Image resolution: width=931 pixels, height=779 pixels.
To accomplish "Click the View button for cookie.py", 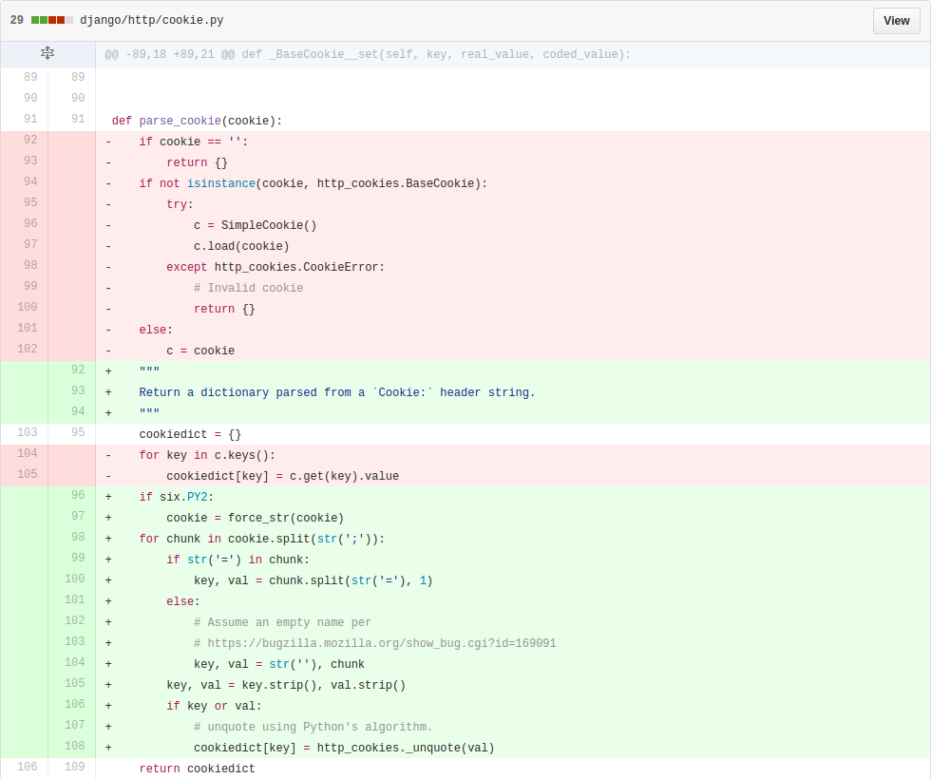I will click(896, 21).
